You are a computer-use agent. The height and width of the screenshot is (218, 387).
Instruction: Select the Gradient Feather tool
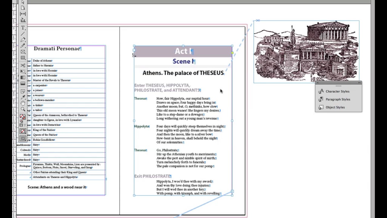tap(23, 83)
